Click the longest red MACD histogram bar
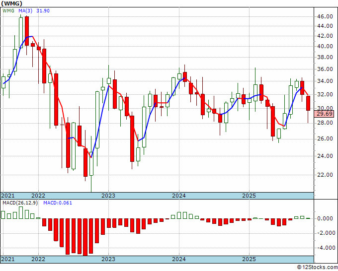338x271 pixels. click(85, 237)
